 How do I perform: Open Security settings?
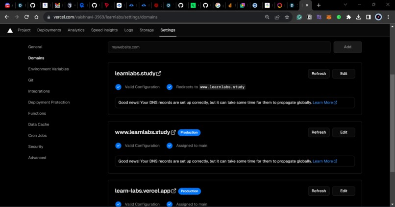tap(35, 146)
